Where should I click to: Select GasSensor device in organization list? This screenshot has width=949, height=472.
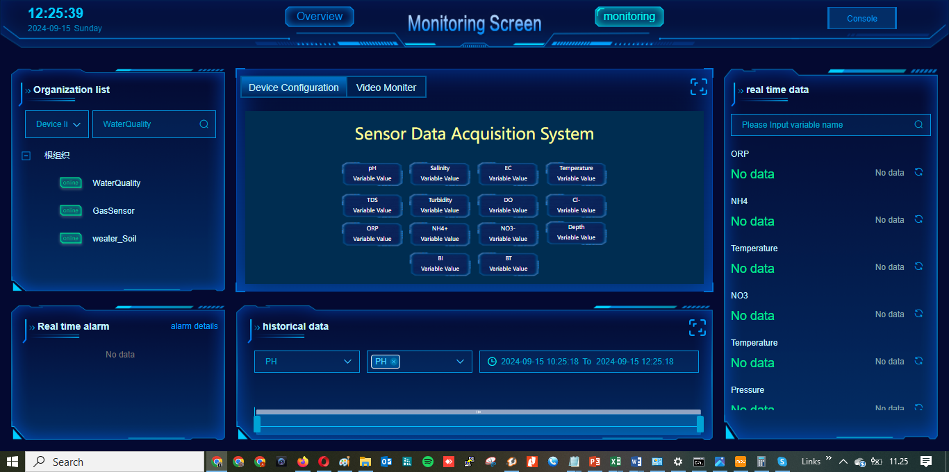click(x=113, y=211)
